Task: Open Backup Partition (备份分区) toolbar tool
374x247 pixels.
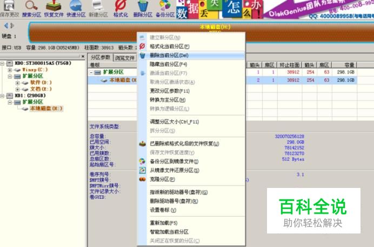Action: pyautogui.click(x=165, y=9)
